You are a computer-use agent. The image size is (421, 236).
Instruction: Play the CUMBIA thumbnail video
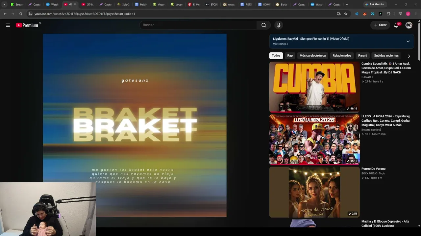click(x=314, y=87)
